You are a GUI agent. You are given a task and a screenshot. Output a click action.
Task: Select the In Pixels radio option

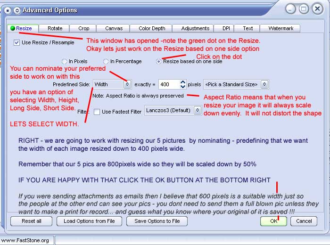(x=64, y=61)
